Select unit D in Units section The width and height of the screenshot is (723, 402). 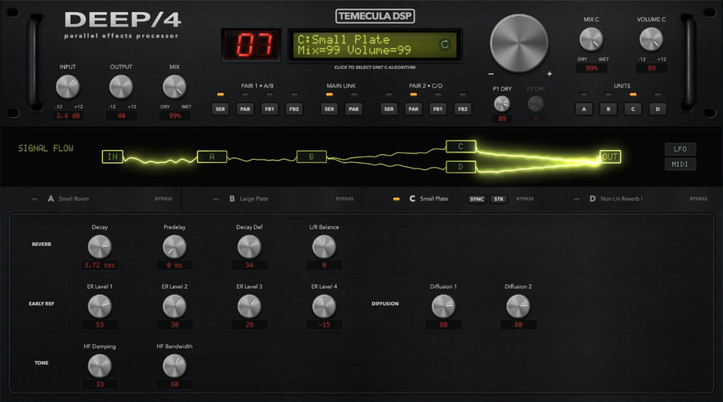657,109
